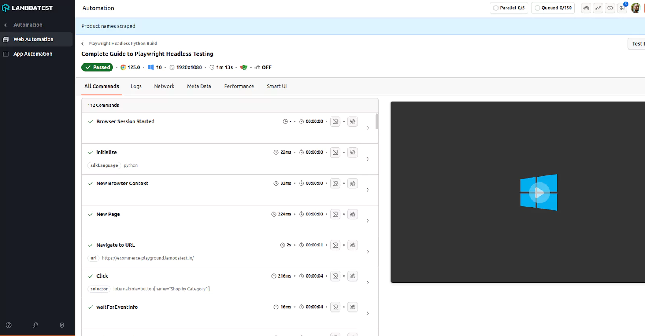
Task: Expand the waitForEventInfo command row
Action: tap(368, 314)
